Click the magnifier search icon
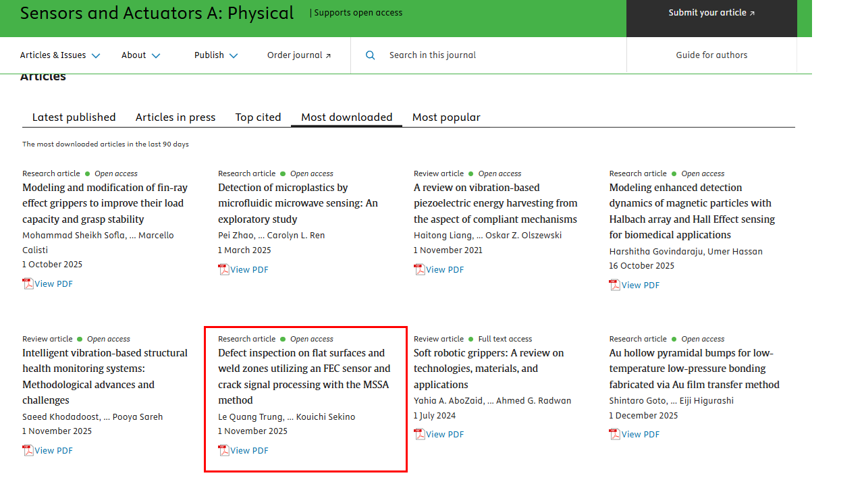The image size is (864, 486). 370,55
